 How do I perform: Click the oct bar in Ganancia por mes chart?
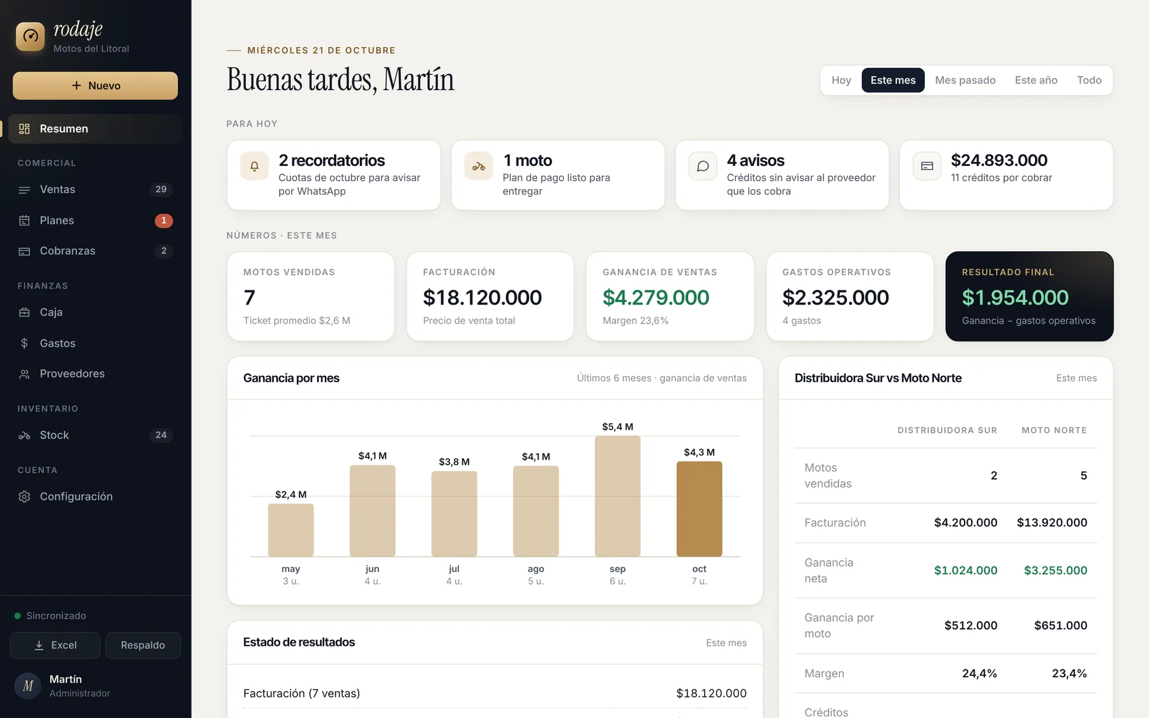tap(699, 509)
